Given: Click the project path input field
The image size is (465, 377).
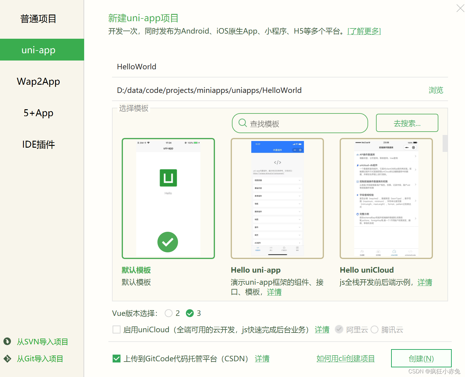Looking at the screenshot, I should click(x=268, y=90).
